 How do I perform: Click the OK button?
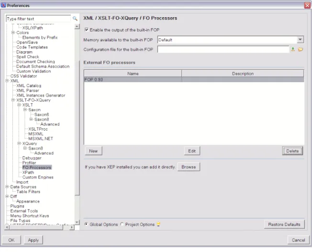tap(11, 240)
